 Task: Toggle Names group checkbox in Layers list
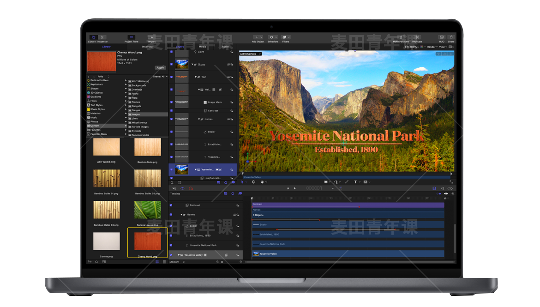[x=172, y=119]
